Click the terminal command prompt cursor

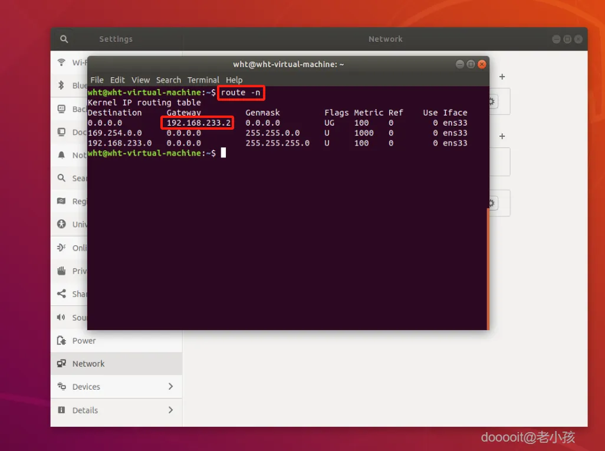click(223, 153)
